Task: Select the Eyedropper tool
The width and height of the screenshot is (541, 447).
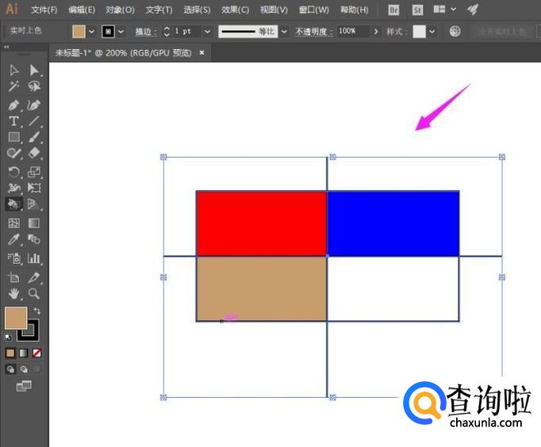Action: click(x=14, y=239)
